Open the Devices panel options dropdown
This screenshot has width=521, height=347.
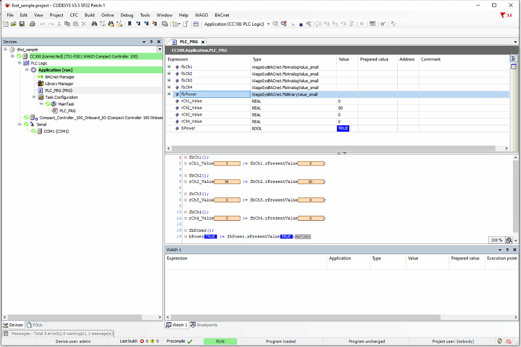[144, 42]
